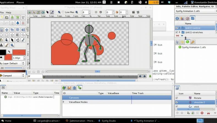Open the Places menu in top panel
Viewport: 217px width, 123px height.
(x=20, y=2)
